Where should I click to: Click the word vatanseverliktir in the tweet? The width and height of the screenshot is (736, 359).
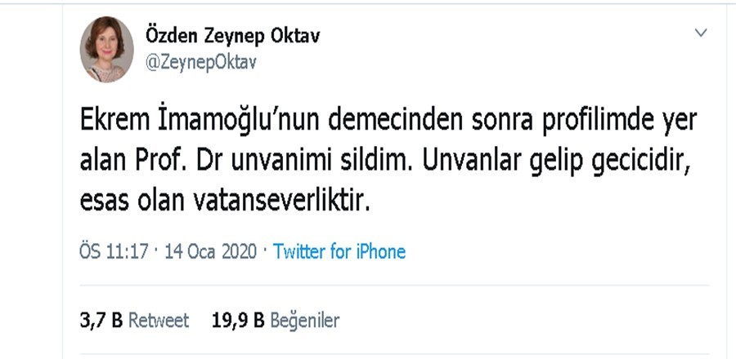click(281, 202)
